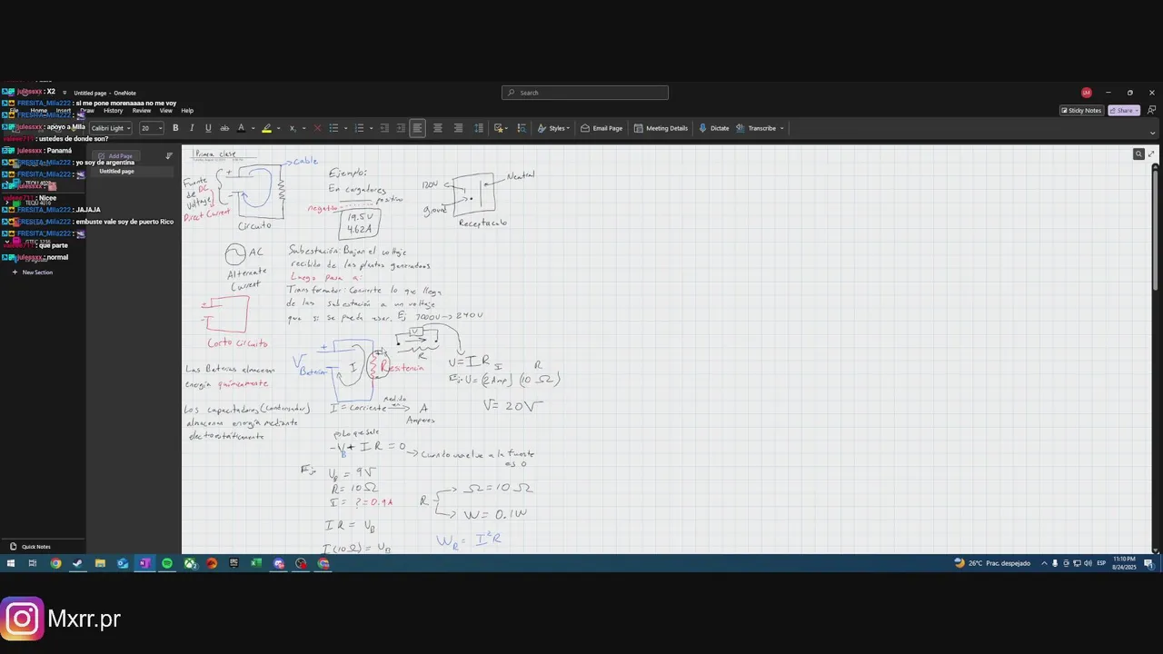Viewport: 1163px width, 654px height.
Task: Increase indent of the paragraph
Action: point(401,128)
